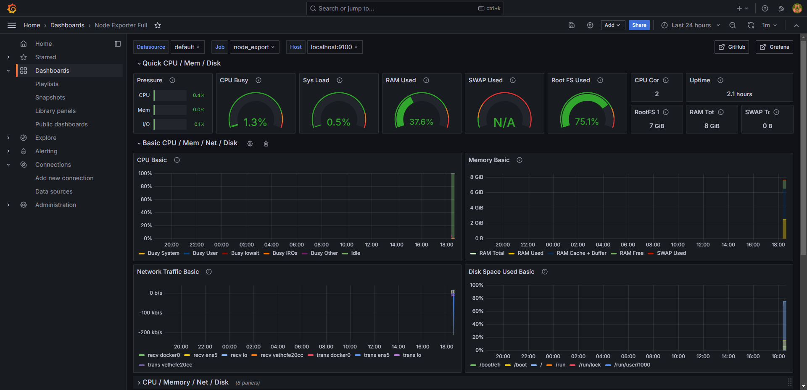This screenshot has height=390, width=807.
Task: Open the news feed RSS icon
Action: (x=781, y=8)
